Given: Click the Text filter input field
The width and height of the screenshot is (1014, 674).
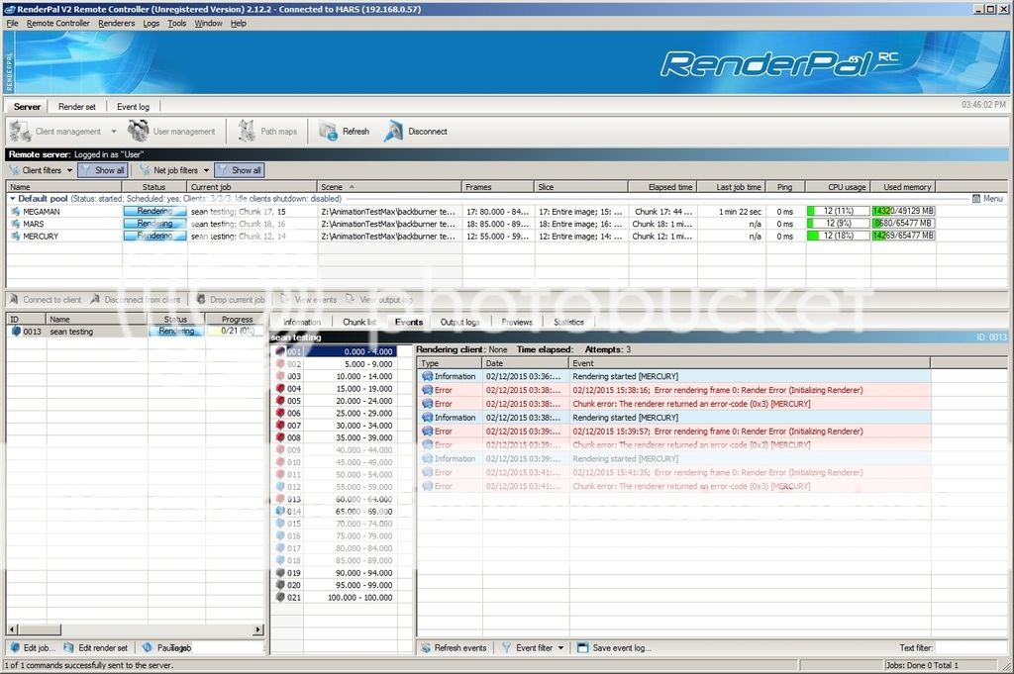Looking at the screenshot, I should (970, 647).
